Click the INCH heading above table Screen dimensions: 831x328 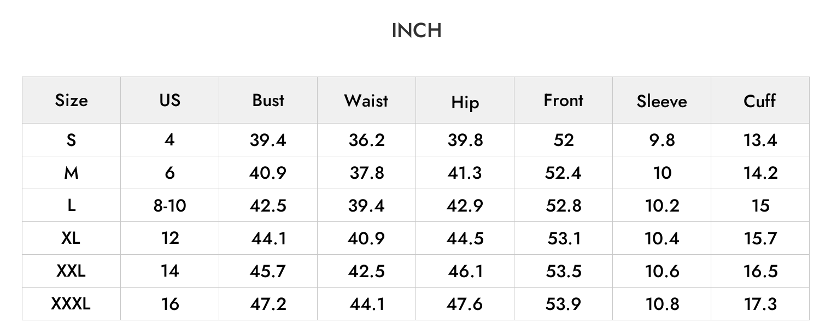point(417,31)
